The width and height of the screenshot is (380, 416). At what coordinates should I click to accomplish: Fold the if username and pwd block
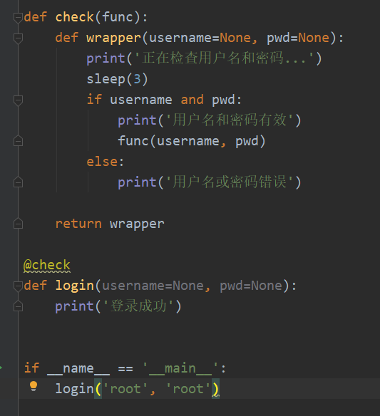[18, 100]
